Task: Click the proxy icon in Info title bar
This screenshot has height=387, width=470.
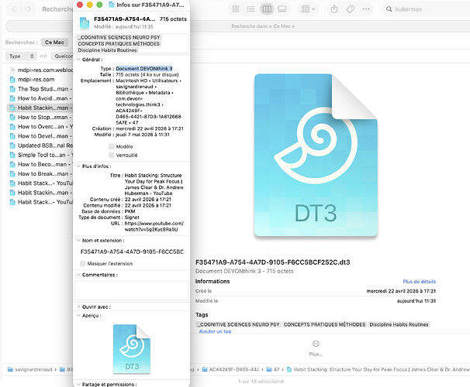Action: tap(111, 5)
